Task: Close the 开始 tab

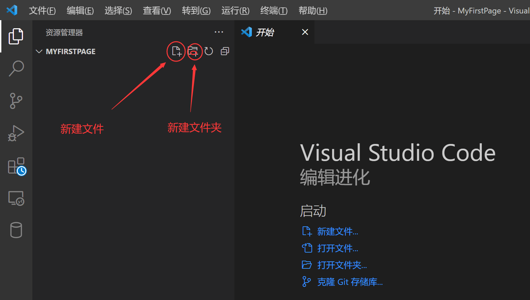Action: click(305, 32)
